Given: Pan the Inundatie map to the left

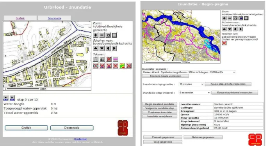Looking at the screenshot, I should [235, 29].
